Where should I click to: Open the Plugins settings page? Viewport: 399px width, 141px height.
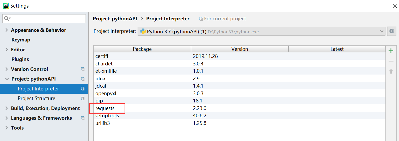[20, 59]
